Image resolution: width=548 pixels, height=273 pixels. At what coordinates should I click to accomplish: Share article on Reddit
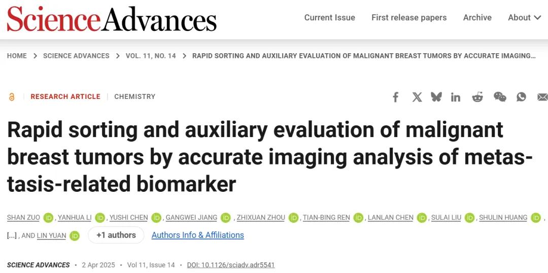pos(477,97)
